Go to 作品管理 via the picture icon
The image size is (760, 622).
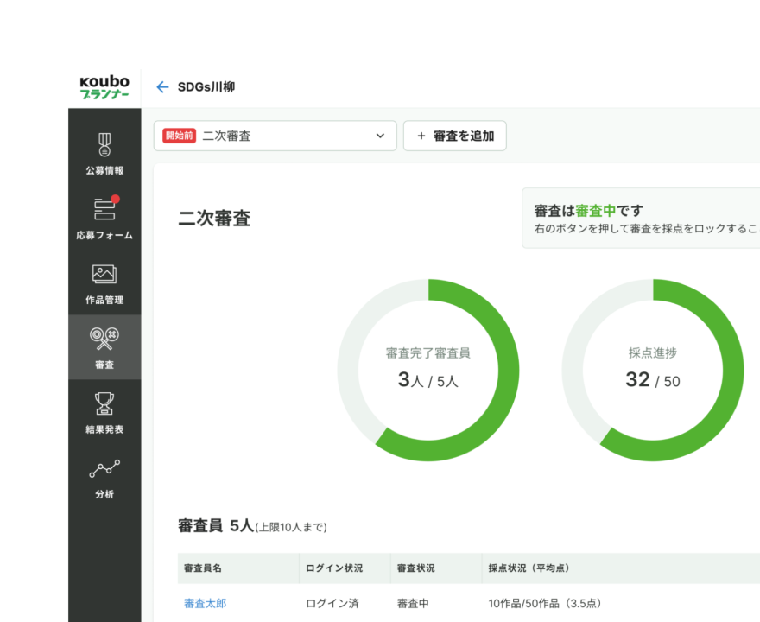(104, 274)
